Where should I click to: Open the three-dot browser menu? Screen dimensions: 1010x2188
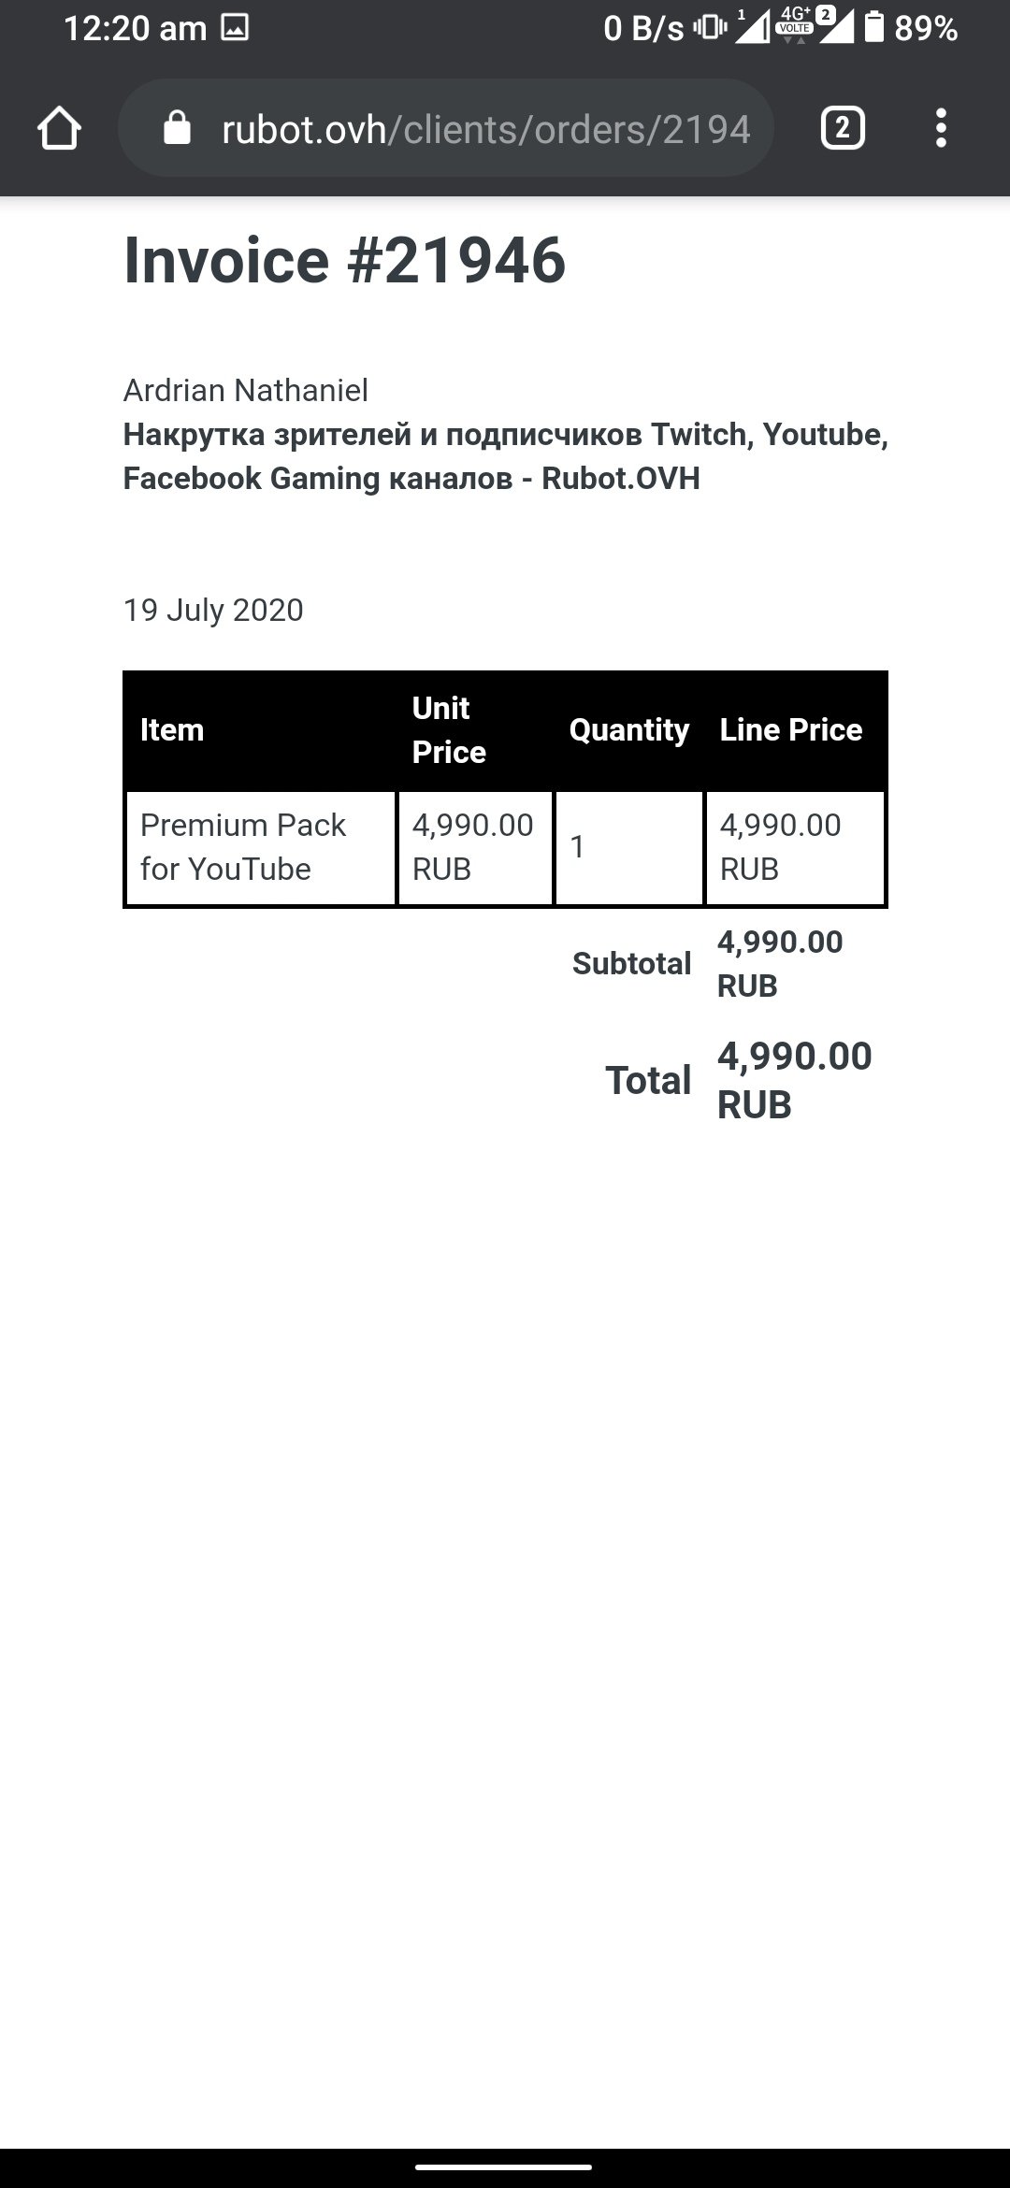941,128
